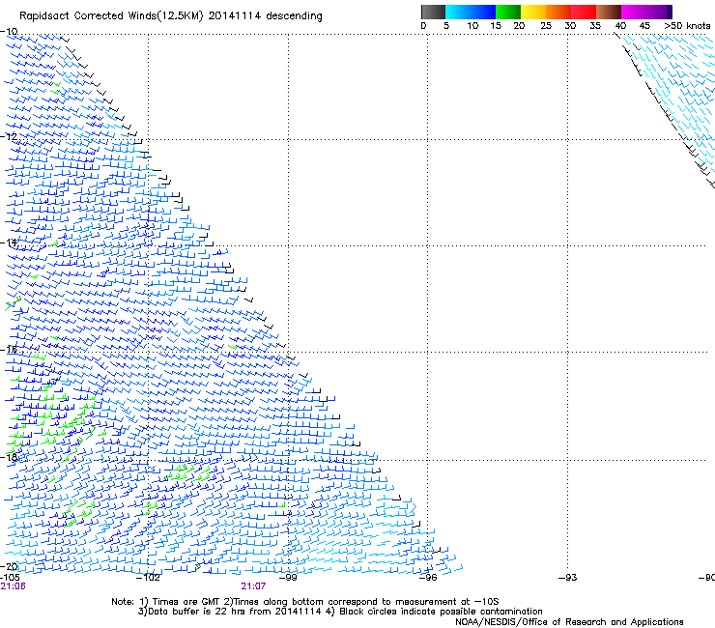This screenshot has width=715, height=628.
Task: Select the magenta 40-45 knots legend segment
Action: [634, 12]
